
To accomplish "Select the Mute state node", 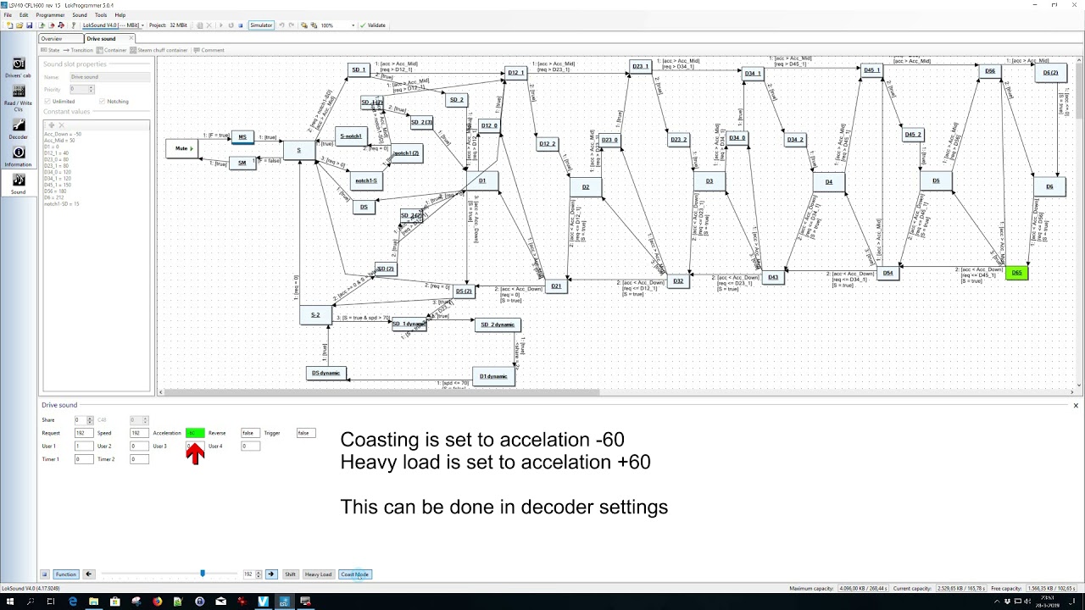I will [x=182, y=148].
